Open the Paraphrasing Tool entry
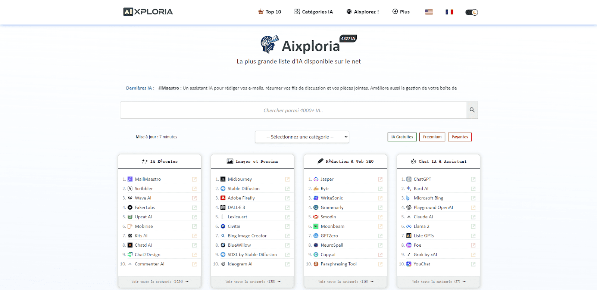597x290 pixels. tap(338, 264)
